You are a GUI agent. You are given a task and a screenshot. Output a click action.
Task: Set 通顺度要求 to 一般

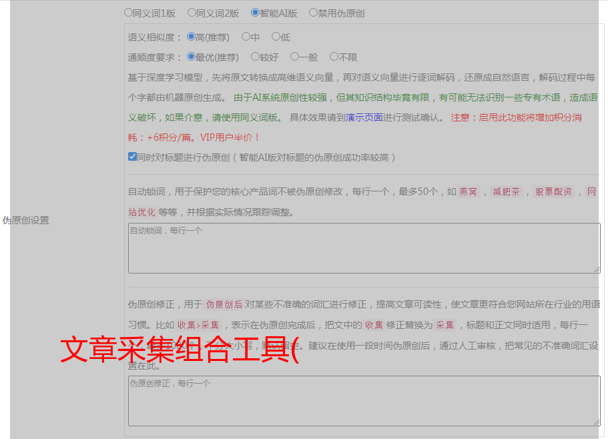pyautogui.click(x=294, y=57)
